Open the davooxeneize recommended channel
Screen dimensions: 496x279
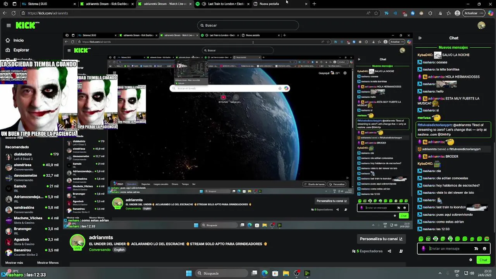pyautogui.click(x=32, y=177)
